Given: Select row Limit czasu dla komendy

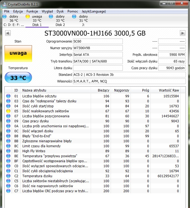Looking at the screenshot, I should (93, 146).
